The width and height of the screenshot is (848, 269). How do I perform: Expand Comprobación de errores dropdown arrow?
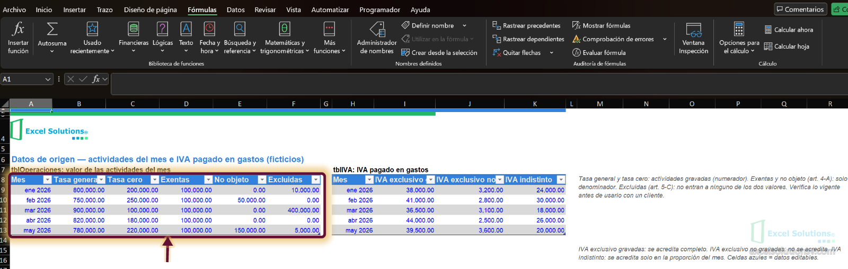(665, 39)
